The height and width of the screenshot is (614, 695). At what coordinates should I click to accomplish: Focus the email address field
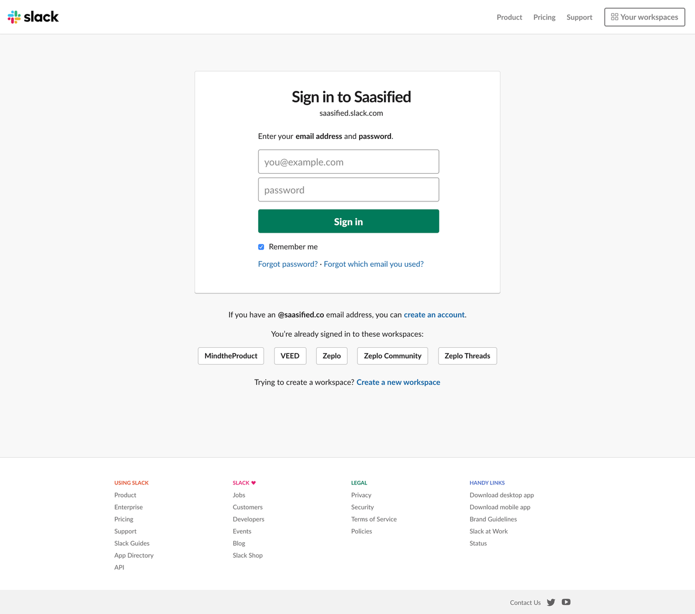point(349,161)
